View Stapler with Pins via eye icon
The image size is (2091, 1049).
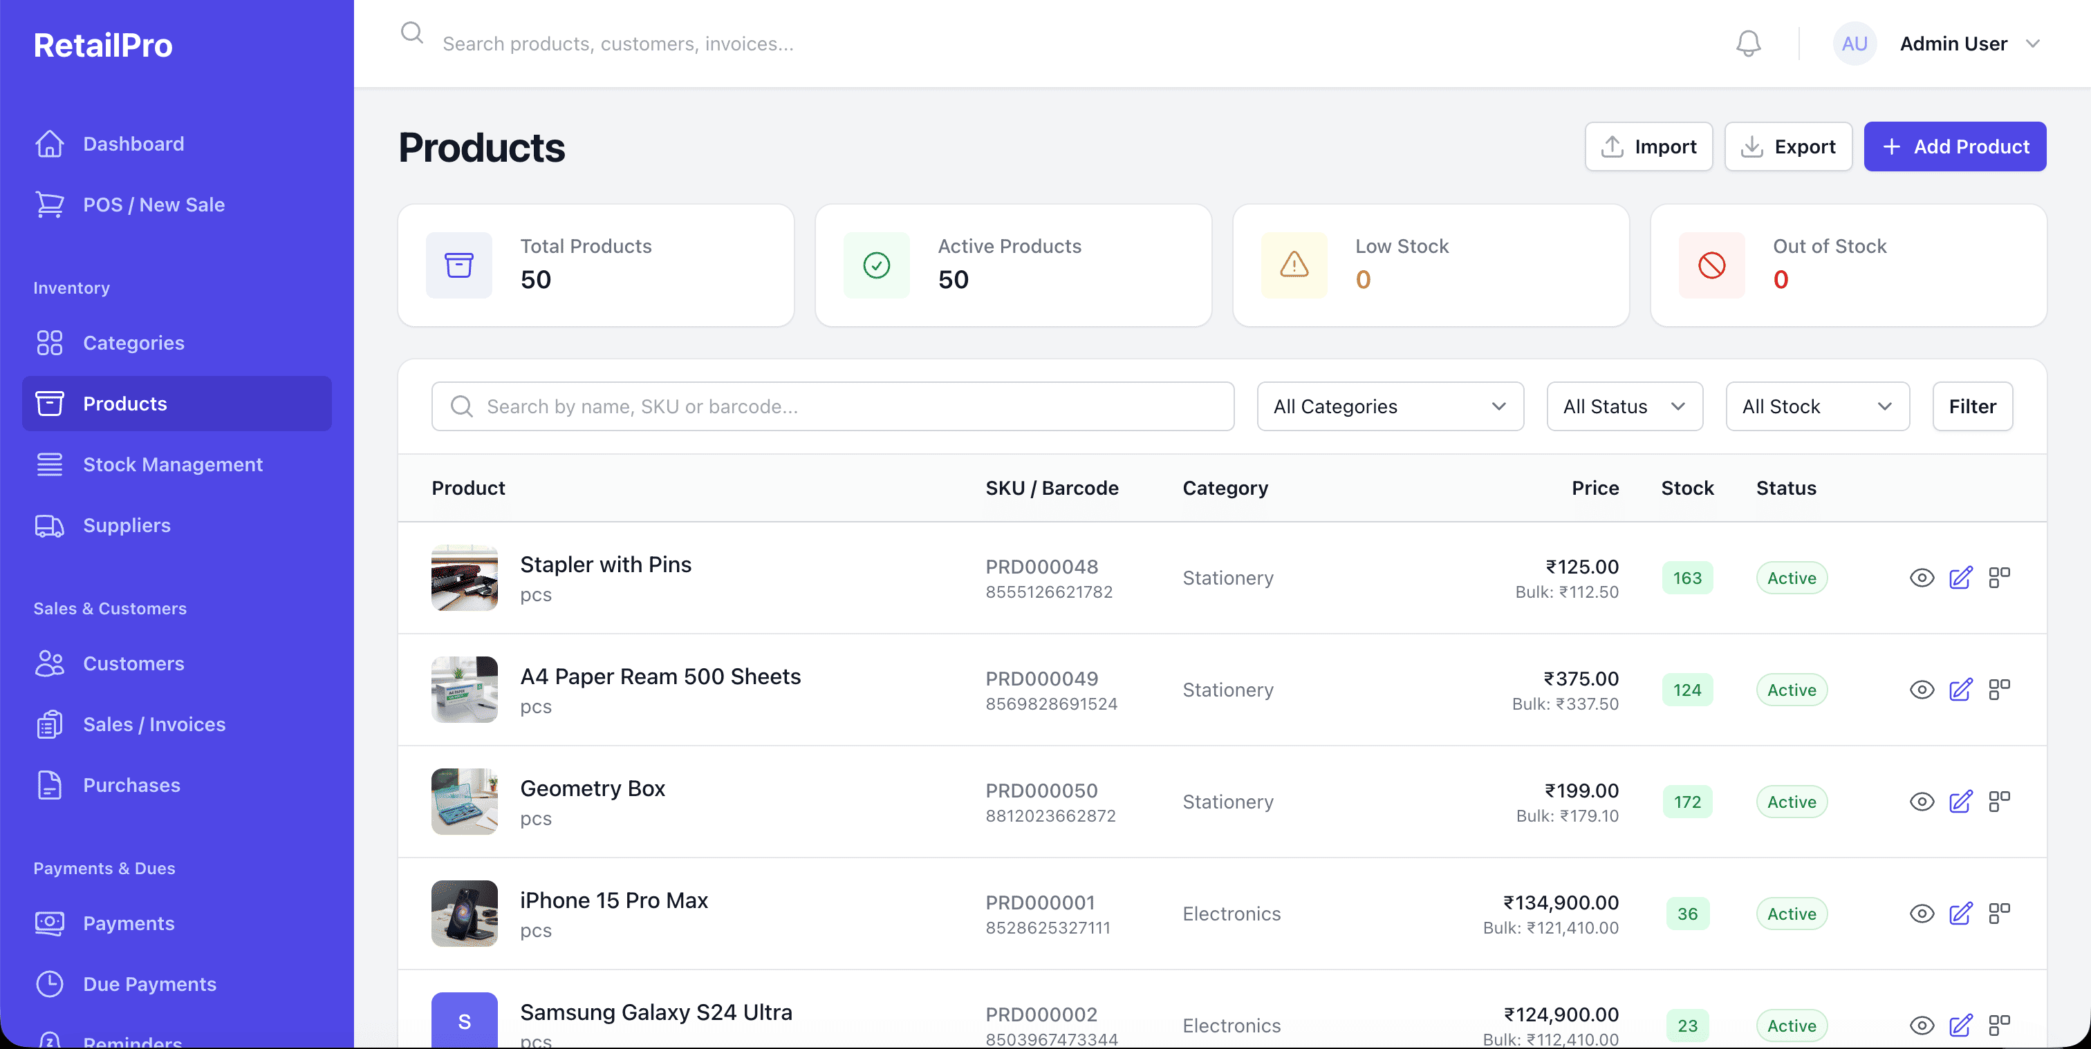tap(1922, 578)
